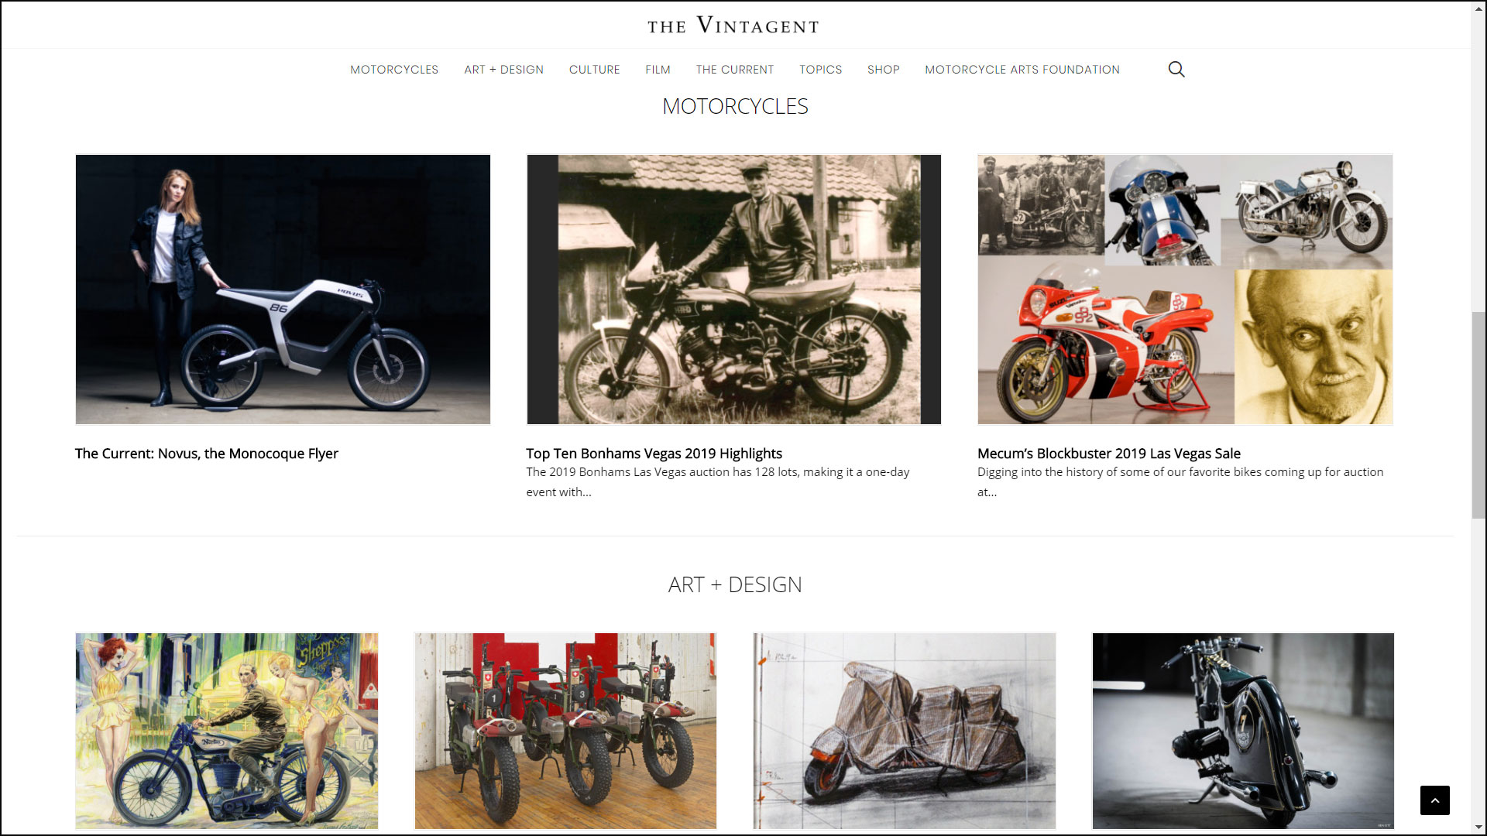Click the back-to-top arrow button
Screen dimensions: 1487x836
pos(1434,800)
